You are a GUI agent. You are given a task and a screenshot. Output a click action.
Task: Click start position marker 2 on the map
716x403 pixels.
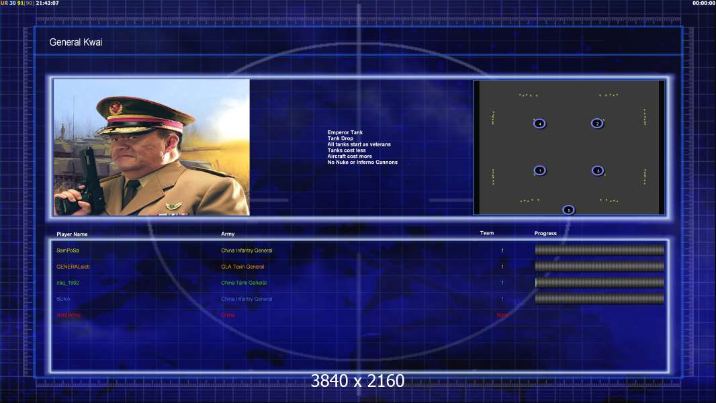click(x=597, y=123)
